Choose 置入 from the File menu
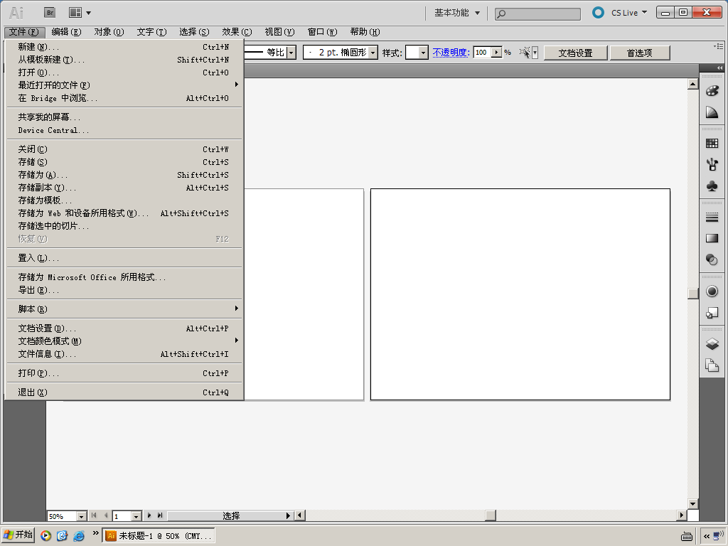The width and height of the screenshot is (728, 546). (124, 257)
